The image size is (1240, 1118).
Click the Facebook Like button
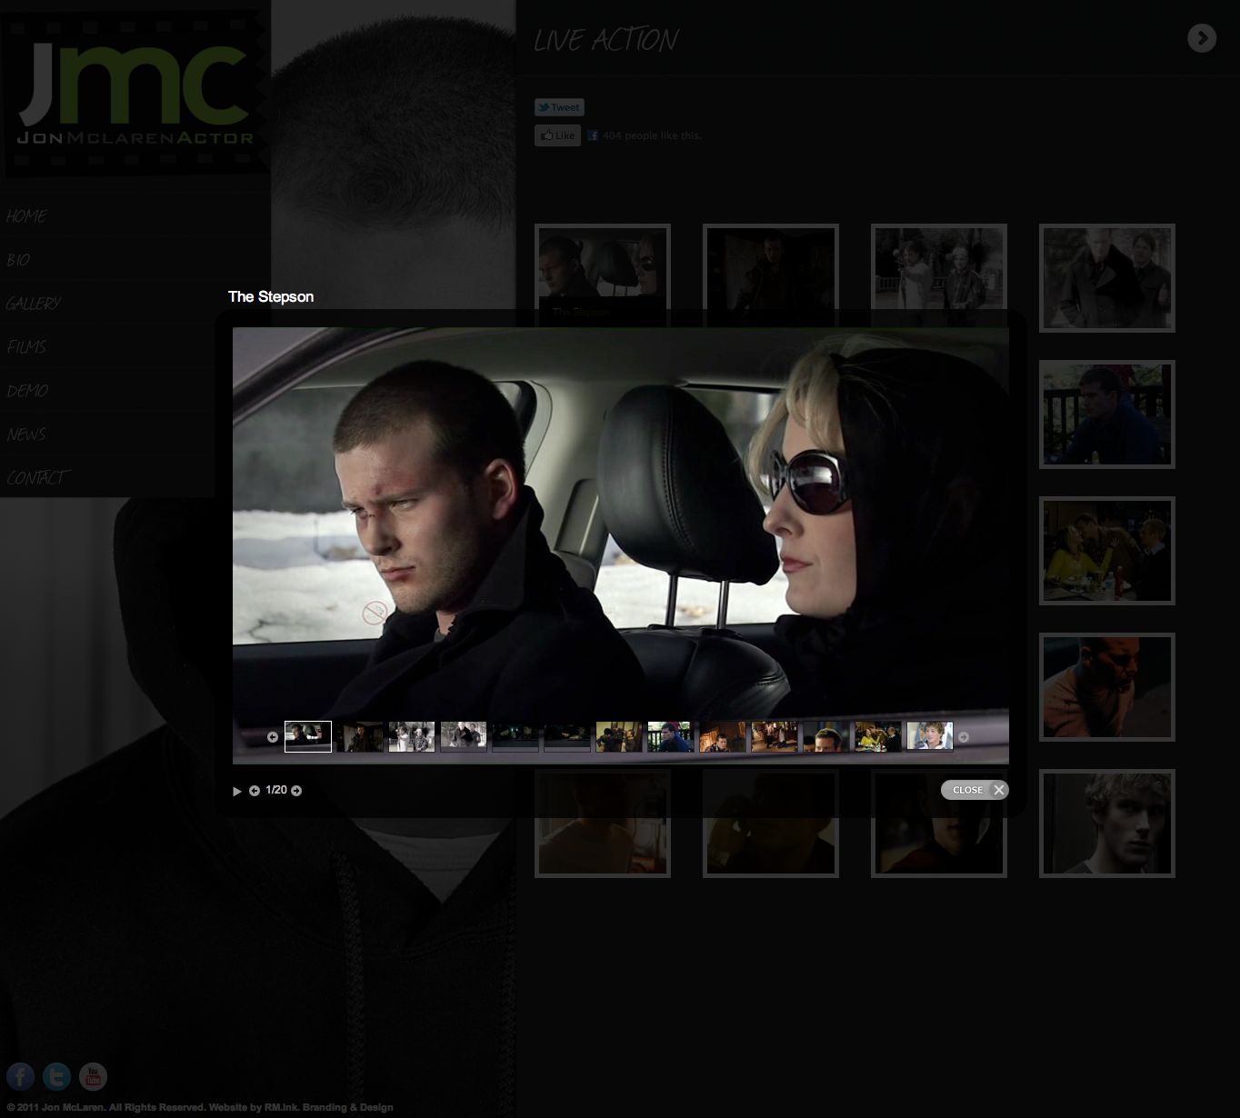click(557, 135)
